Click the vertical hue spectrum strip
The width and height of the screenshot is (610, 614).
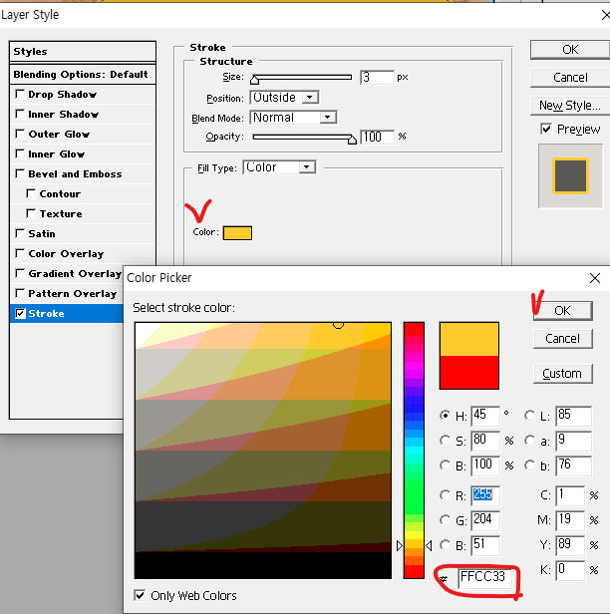[414, 451]
